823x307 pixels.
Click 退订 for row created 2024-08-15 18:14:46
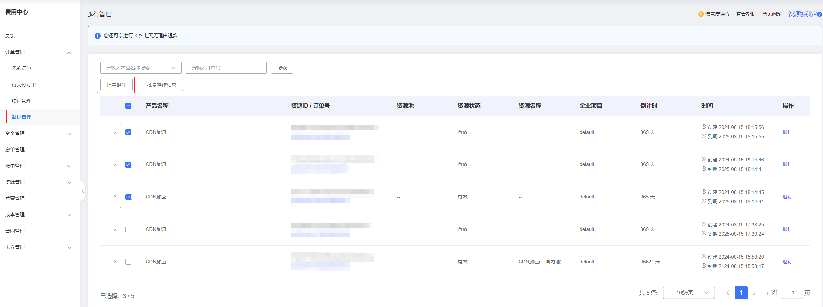[787, 164]
